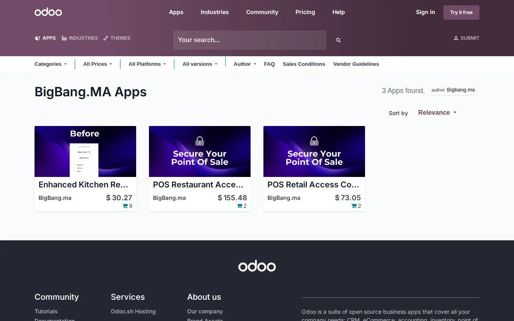
Task: Open POS Retail Access thumbnail
Action: coord(314,151)
